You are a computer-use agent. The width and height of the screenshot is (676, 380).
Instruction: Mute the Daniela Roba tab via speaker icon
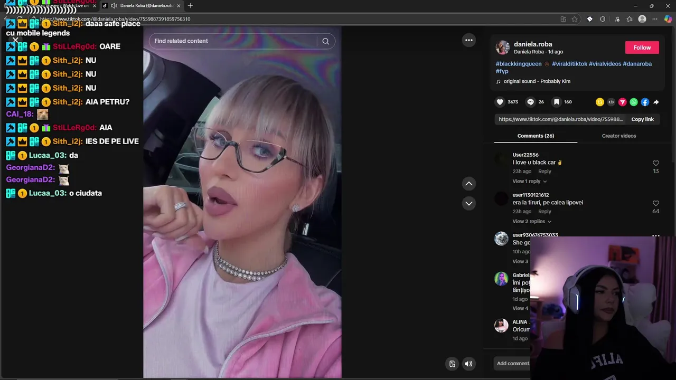click(x=114, y=6)
